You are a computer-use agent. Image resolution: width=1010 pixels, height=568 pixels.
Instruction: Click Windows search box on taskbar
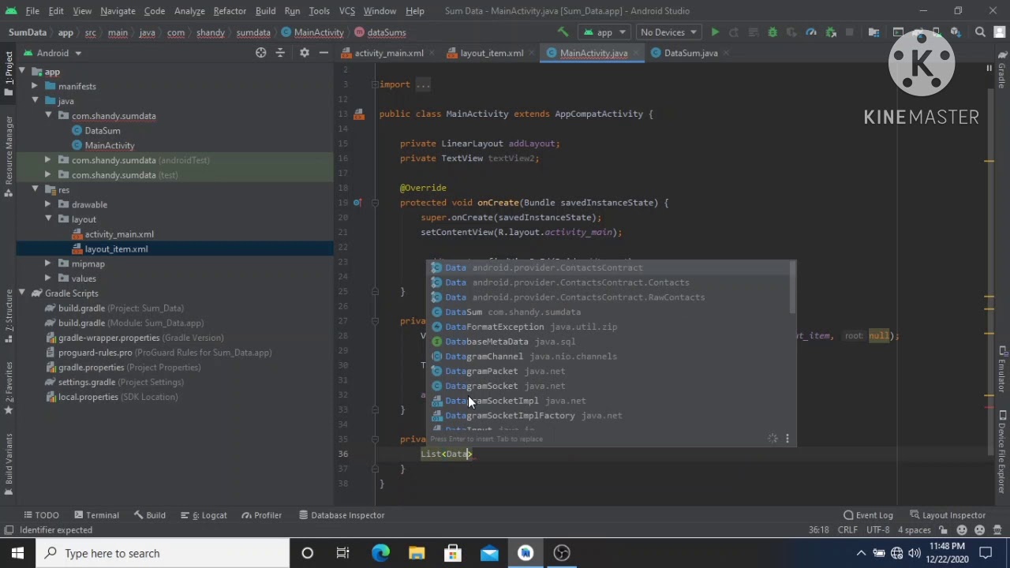pyautogui.click(x=163, y=553)
